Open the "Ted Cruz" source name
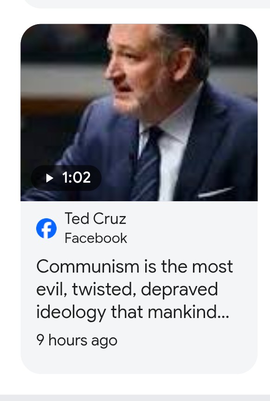 point(95,219)
